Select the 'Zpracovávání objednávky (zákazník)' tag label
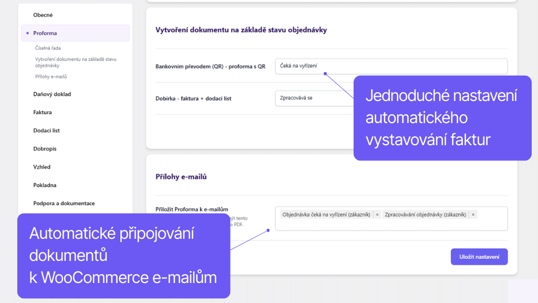The width and height of the screenshot is (538, 303). coord(425,215)
